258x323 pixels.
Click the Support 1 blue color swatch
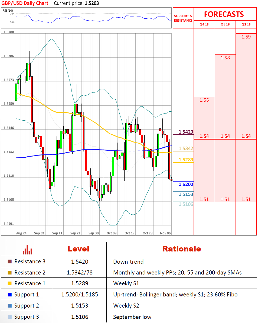[x=10, y=295]
